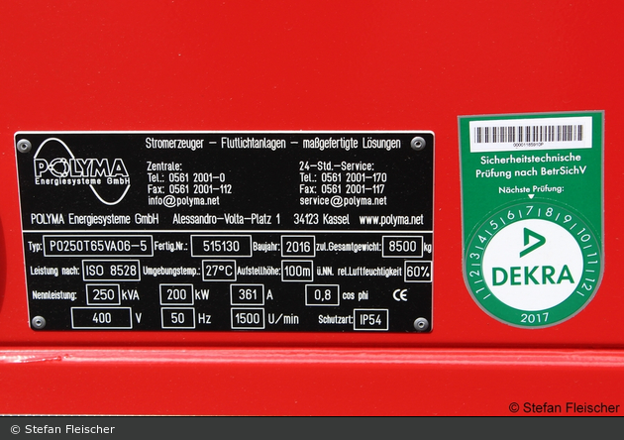
Task: Click month number '9' on DEKRA dial
Action: (x=568, y=219)
